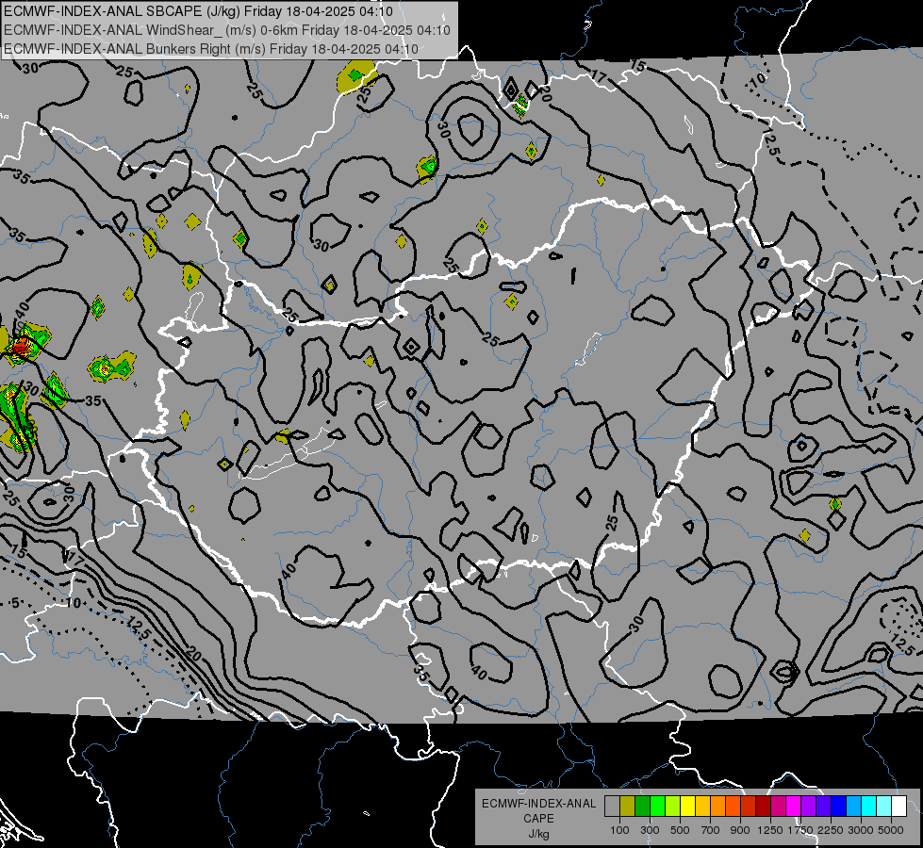923x848 pixels.
Task: Click the amber swatch in the CAPE legend
Action: pyautogui.click(x=702, y=806)
